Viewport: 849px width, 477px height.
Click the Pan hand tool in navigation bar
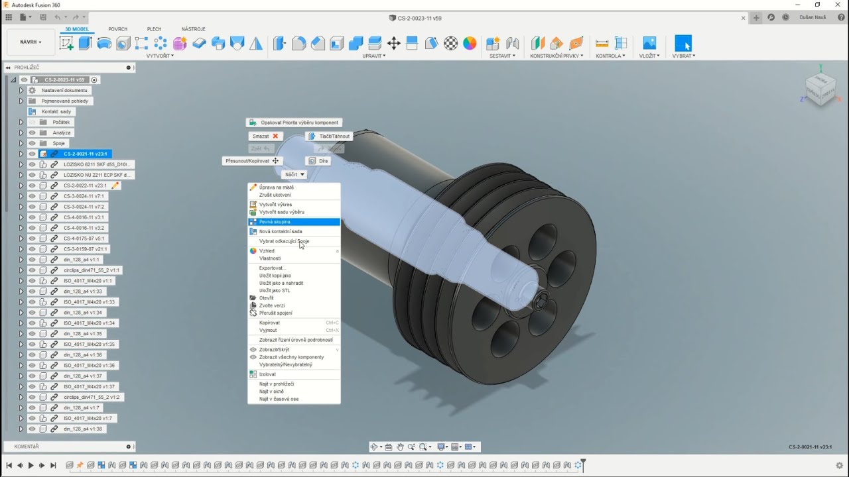[400, 447]
